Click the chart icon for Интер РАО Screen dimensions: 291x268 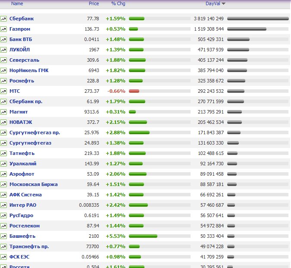tap(3, 205)
